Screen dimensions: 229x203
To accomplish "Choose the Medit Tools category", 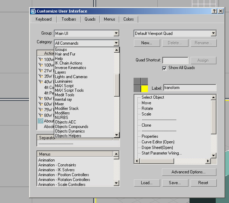I will 84,95.
